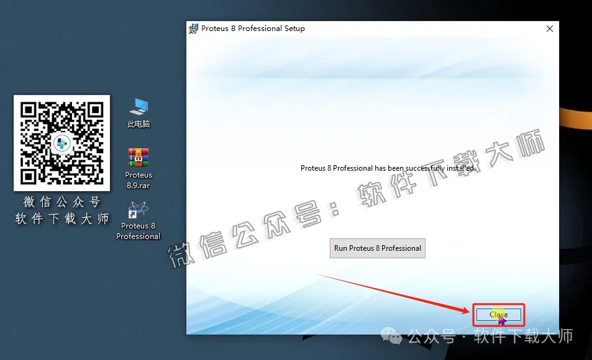Start Proteus immediately after installation
The width and height of the screenshot is (592, 360).
coord(377,248)
